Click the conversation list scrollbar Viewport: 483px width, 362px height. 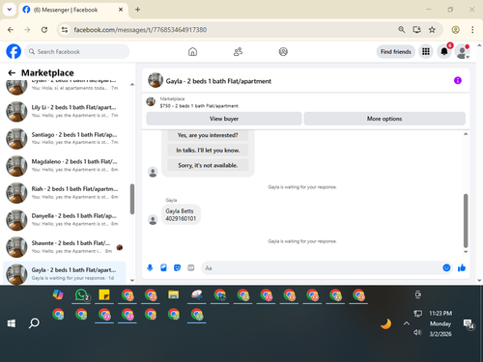point(132,199)
